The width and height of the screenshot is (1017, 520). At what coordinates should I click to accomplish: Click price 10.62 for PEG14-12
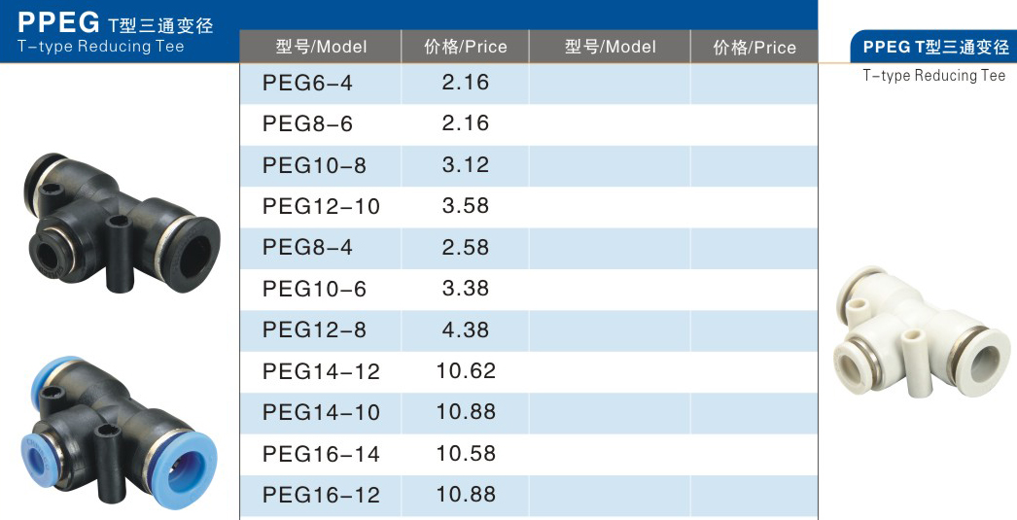(465, 371)
